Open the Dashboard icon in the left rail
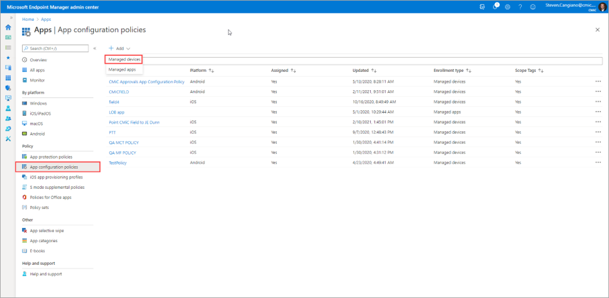 [x=8, y=37]
